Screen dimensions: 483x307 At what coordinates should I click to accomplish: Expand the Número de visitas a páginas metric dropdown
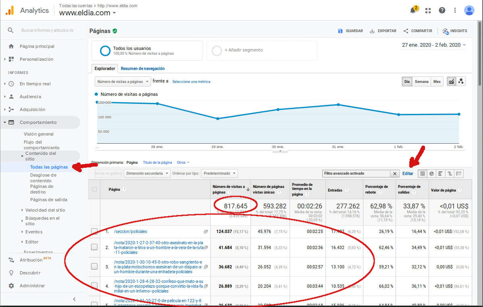[122, 81]
